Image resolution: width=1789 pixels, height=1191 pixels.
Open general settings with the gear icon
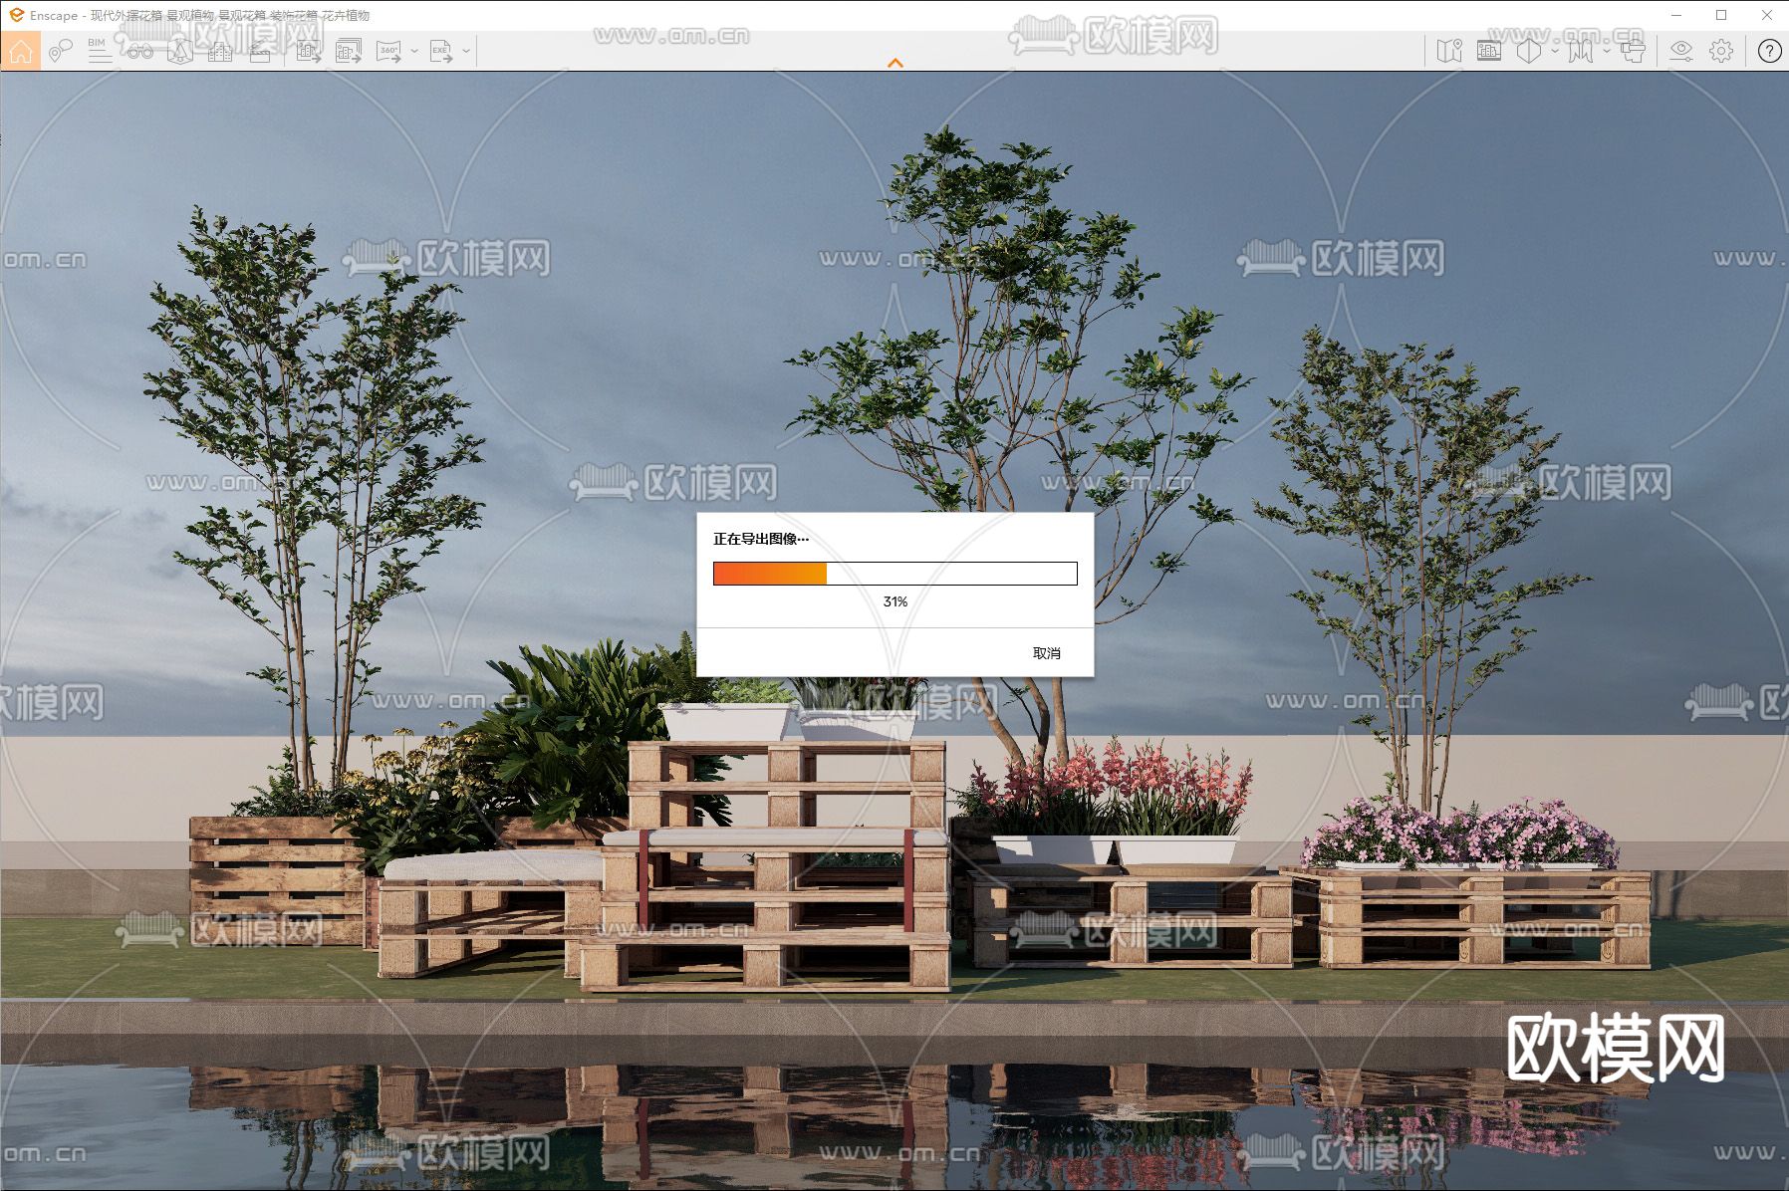[x=1721, y=51]
